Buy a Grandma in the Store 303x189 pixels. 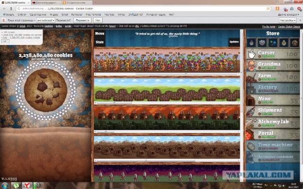point(273,66)
